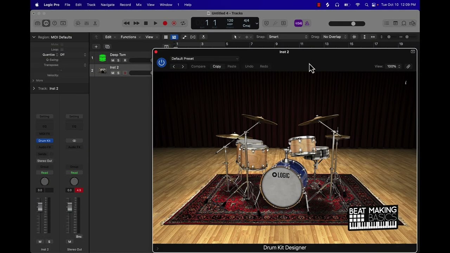Image resolution: width=450 pixels, height=253 pixels.
Task: Toggle the Solo mode S button
Action: click(x=283, y=23)
